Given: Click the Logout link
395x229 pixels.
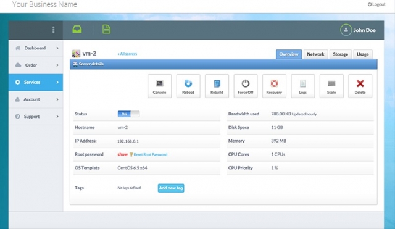Looking at the screenshot, I should click(376, 4).
